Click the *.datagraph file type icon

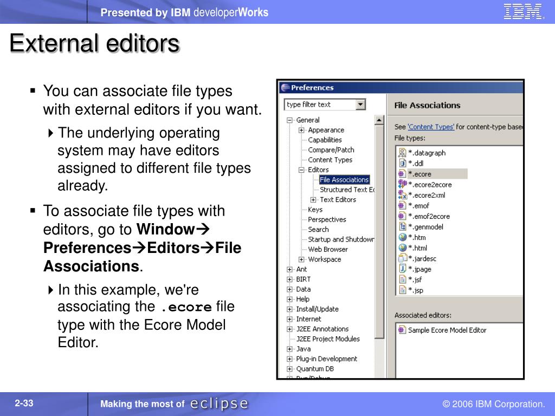pos(402,153)
